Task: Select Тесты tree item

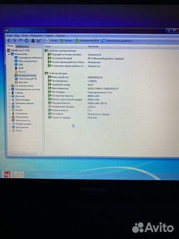Action: point(17,131)
